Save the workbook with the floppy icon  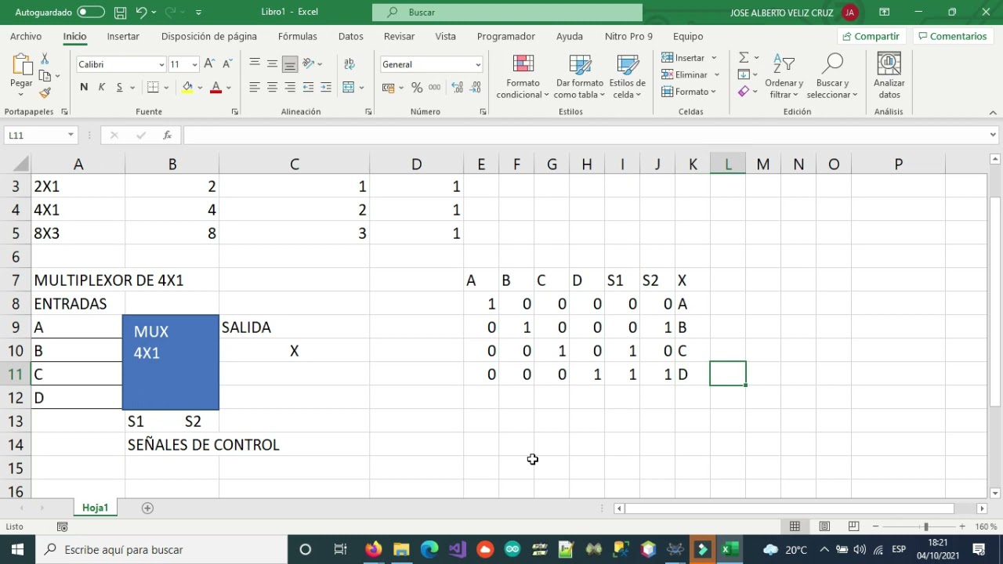tap(120, 13)
